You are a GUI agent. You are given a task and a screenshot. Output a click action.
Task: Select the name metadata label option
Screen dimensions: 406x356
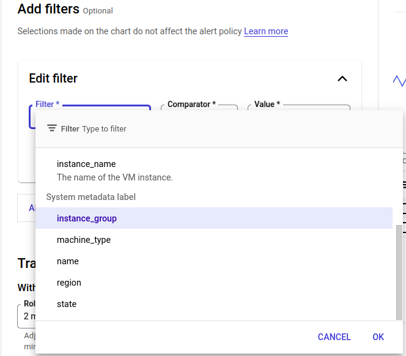click(68, 261)
